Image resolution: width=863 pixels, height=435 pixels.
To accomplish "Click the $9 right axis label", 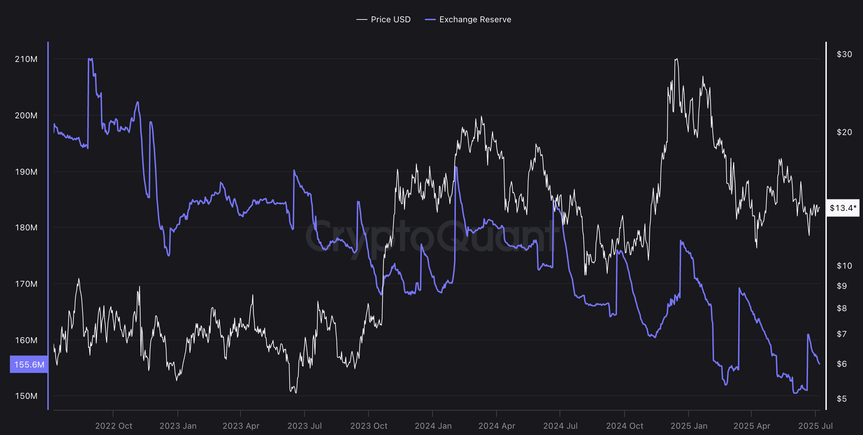I will (842, 286).
